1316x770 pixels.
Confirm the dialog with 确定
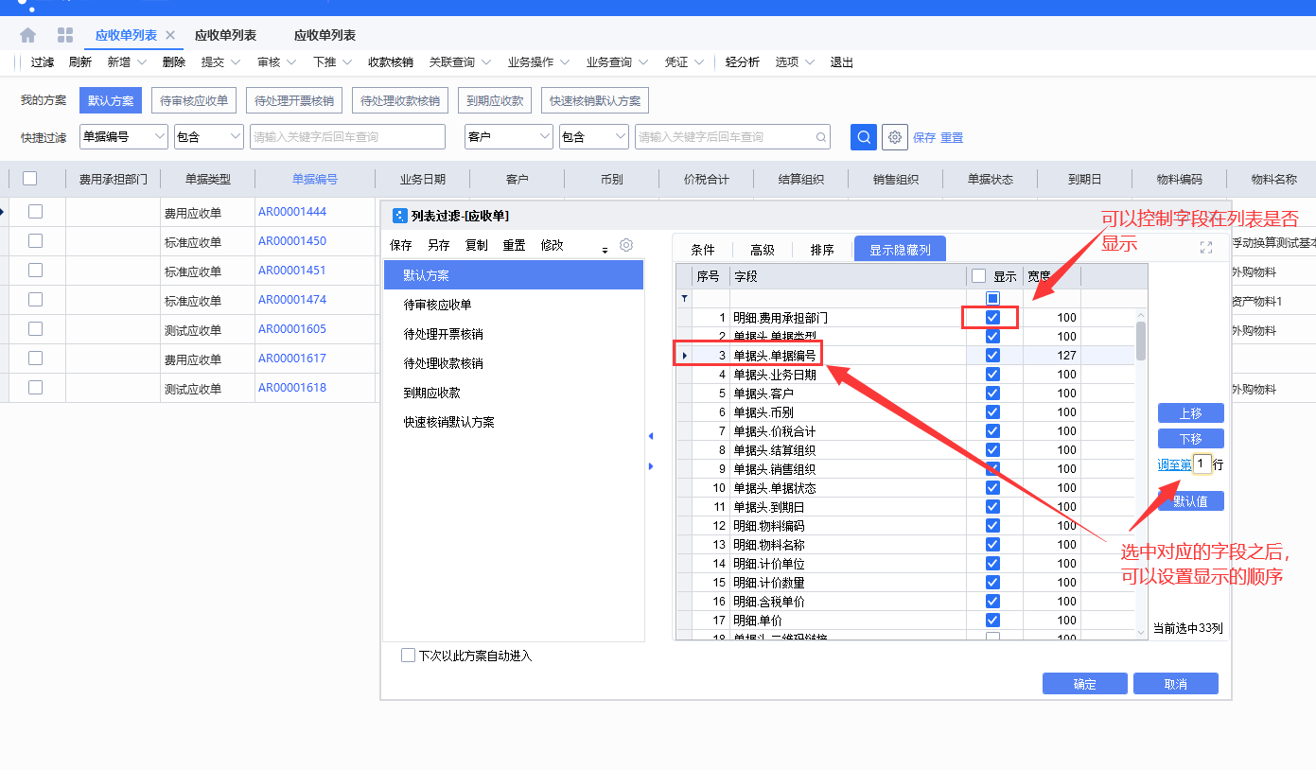tap(1085, 684)
